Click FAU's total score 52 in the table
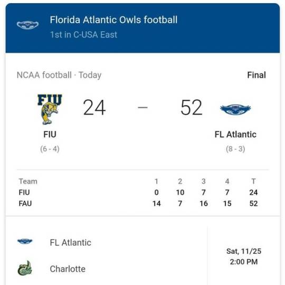This screenshot has height=285, width=285. tap(253, 203)
